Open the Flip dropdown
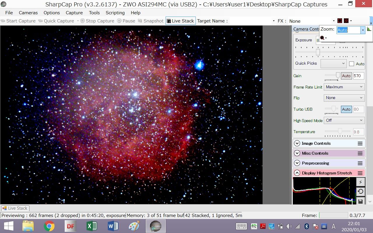Viewport: 373px width, 233px height. pyautogui.click(x=344, y=98)
